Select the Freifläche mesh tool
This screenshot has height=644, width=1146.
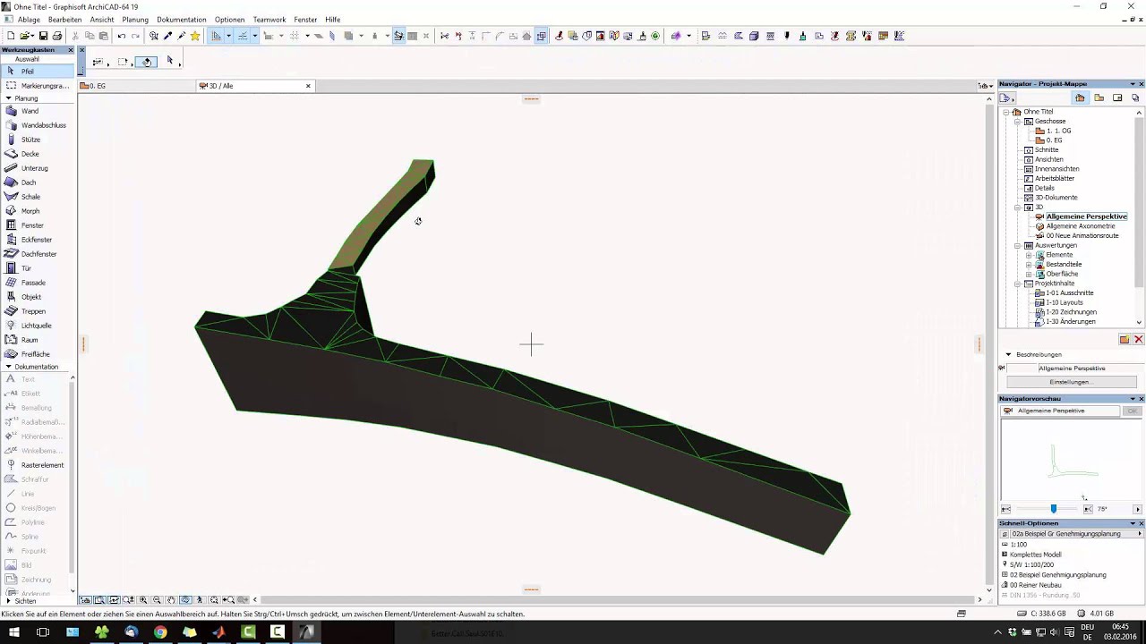pyautogui.click(x=37, y=354)
